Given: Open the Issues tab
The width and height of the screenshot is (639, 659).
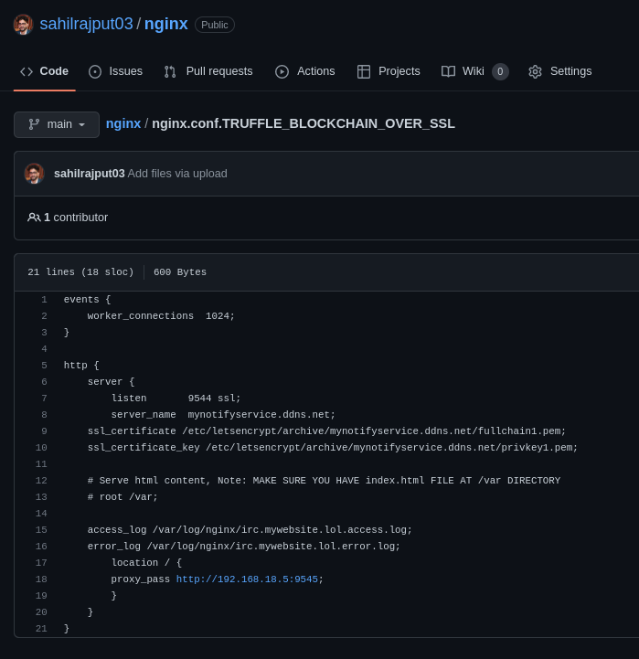Looking at the screenshot, I should pos(115,71).
